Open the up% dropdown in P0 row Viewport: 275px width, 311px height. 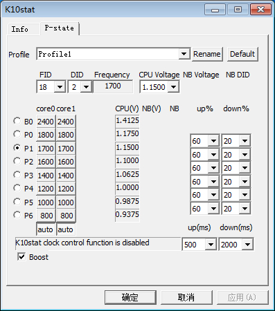click(213, 141)
